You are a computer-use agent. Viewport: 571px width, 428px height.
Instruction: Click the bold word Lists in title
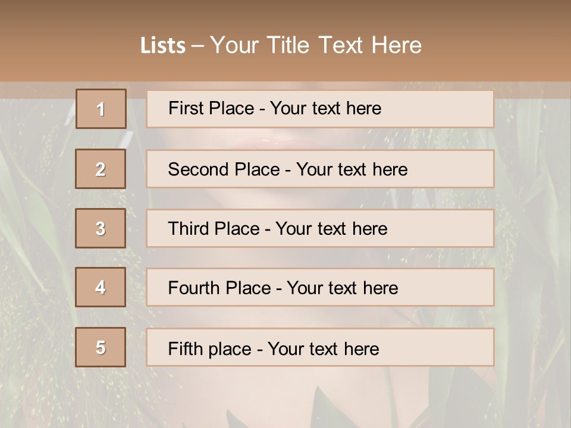(162, 46)
